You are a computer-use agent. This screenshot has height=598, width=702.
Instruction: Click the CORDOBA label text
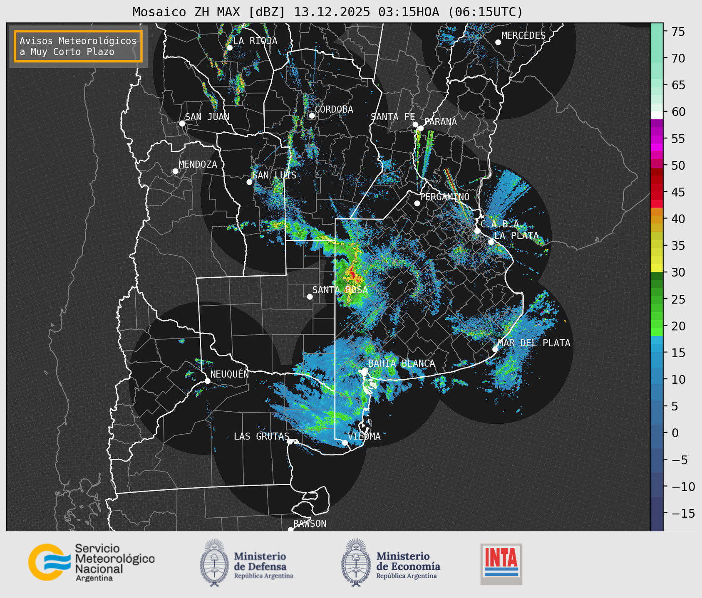point(334,109)
